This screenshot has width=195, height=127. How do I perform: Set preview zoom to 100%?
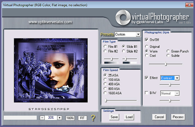[70, 118]
